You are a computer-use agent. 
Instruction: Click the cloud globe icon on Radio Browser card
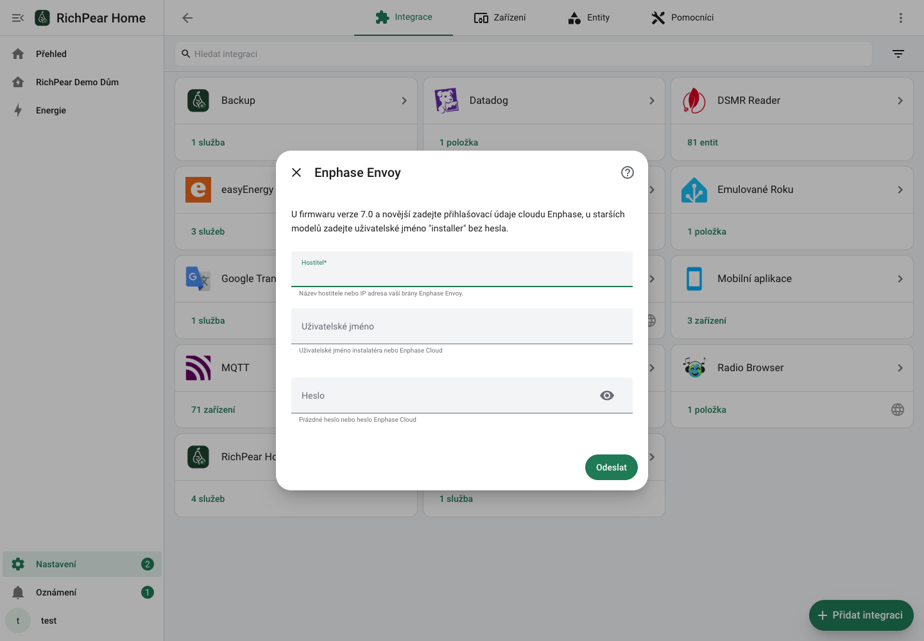click(x=898, y=410)
